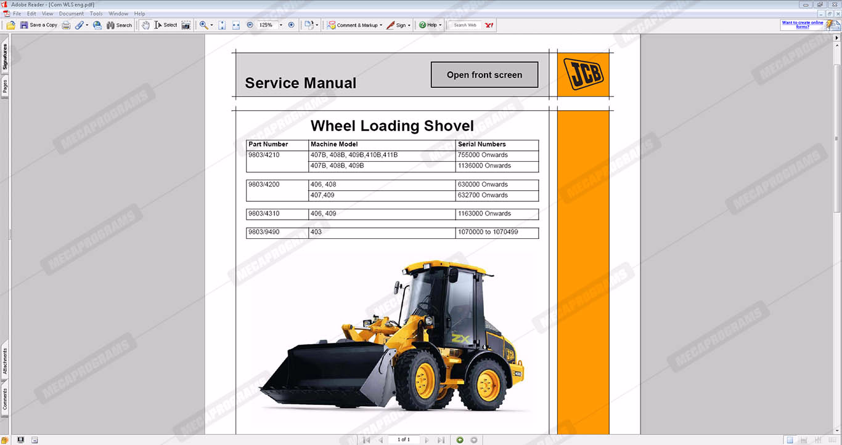Open the Pages side panel tab
The width and height of the screenshot is (842, 445).
pos(5,86)
